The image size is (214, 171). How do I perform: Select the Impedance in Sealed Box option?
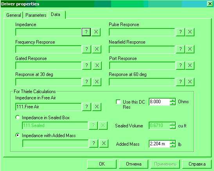pyautogui.click(x=18, y=117)
